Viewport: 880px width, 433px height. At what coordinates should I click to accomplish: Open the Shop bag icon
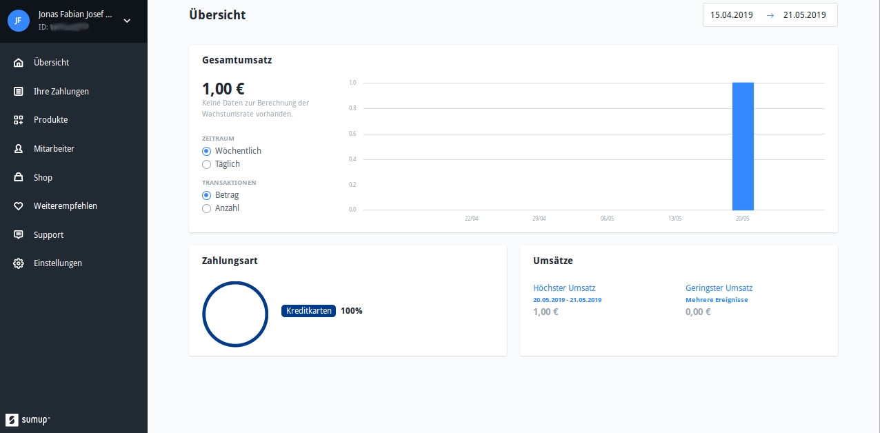[19, 178]
